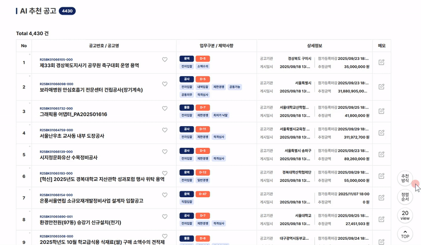The height and width of the screenshot is (245, 421).
Task: Toggle heart for 그래픽용 어댑터 listing
Action: pyautogui.click(x=165, y=108)
